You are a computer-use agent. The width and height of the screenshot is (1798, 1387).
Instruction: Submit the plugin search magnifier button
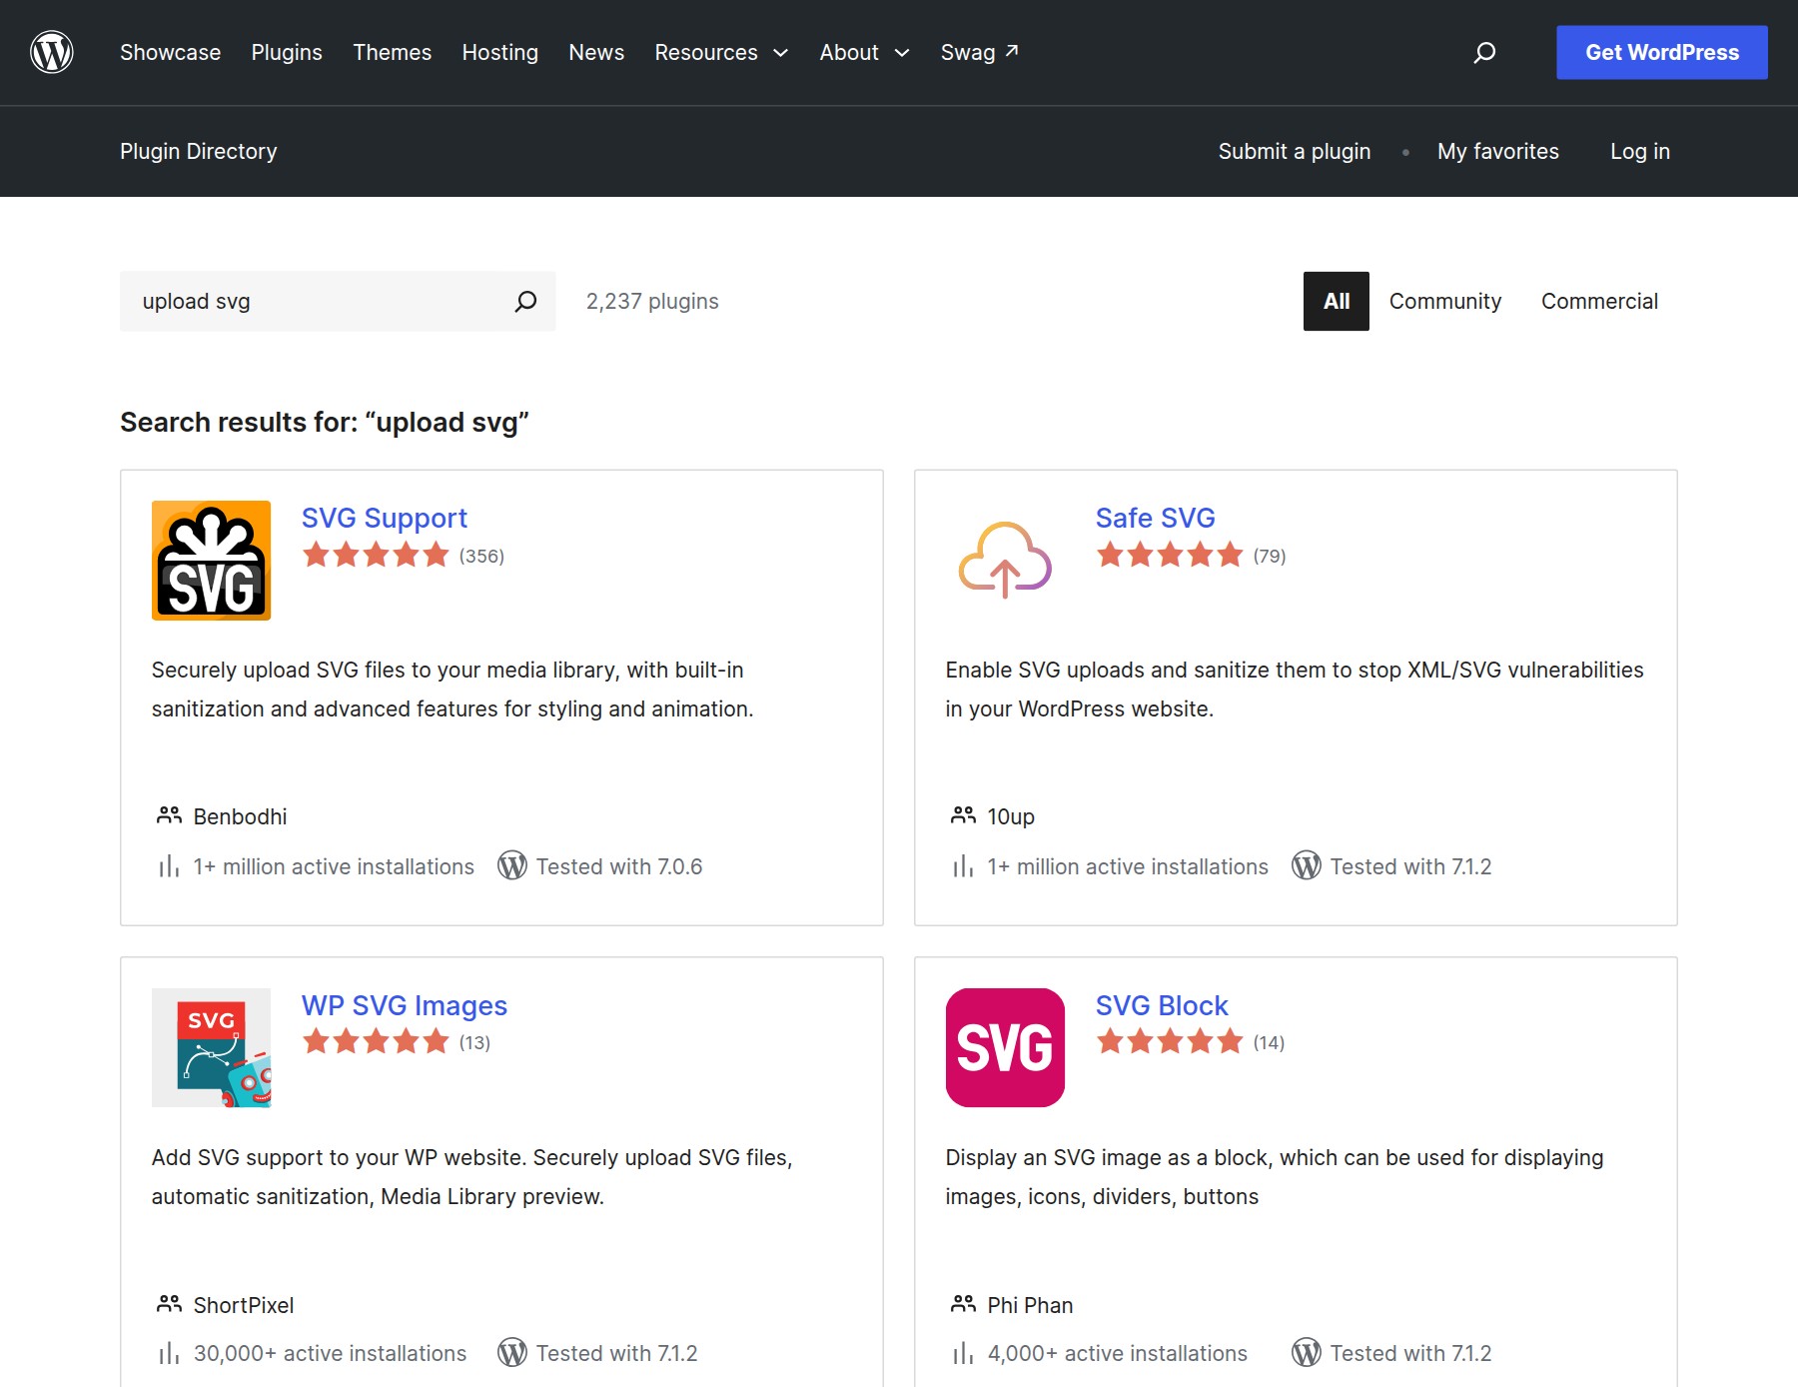525,301
